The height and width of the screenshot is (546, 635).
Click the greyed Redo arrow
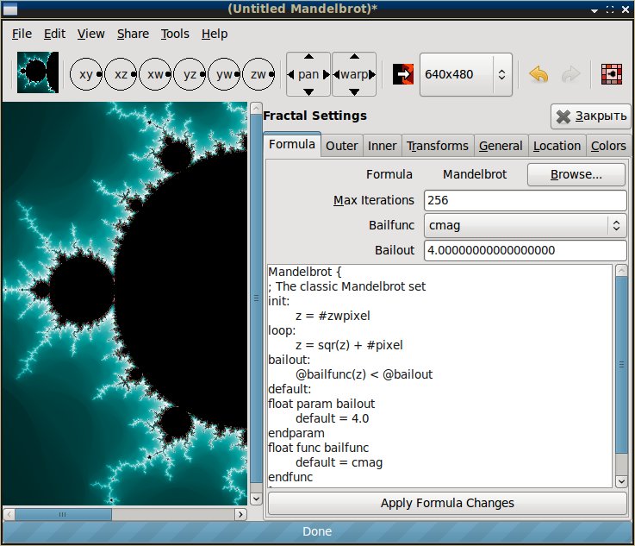pyautogui.click(x=570, y=74)
